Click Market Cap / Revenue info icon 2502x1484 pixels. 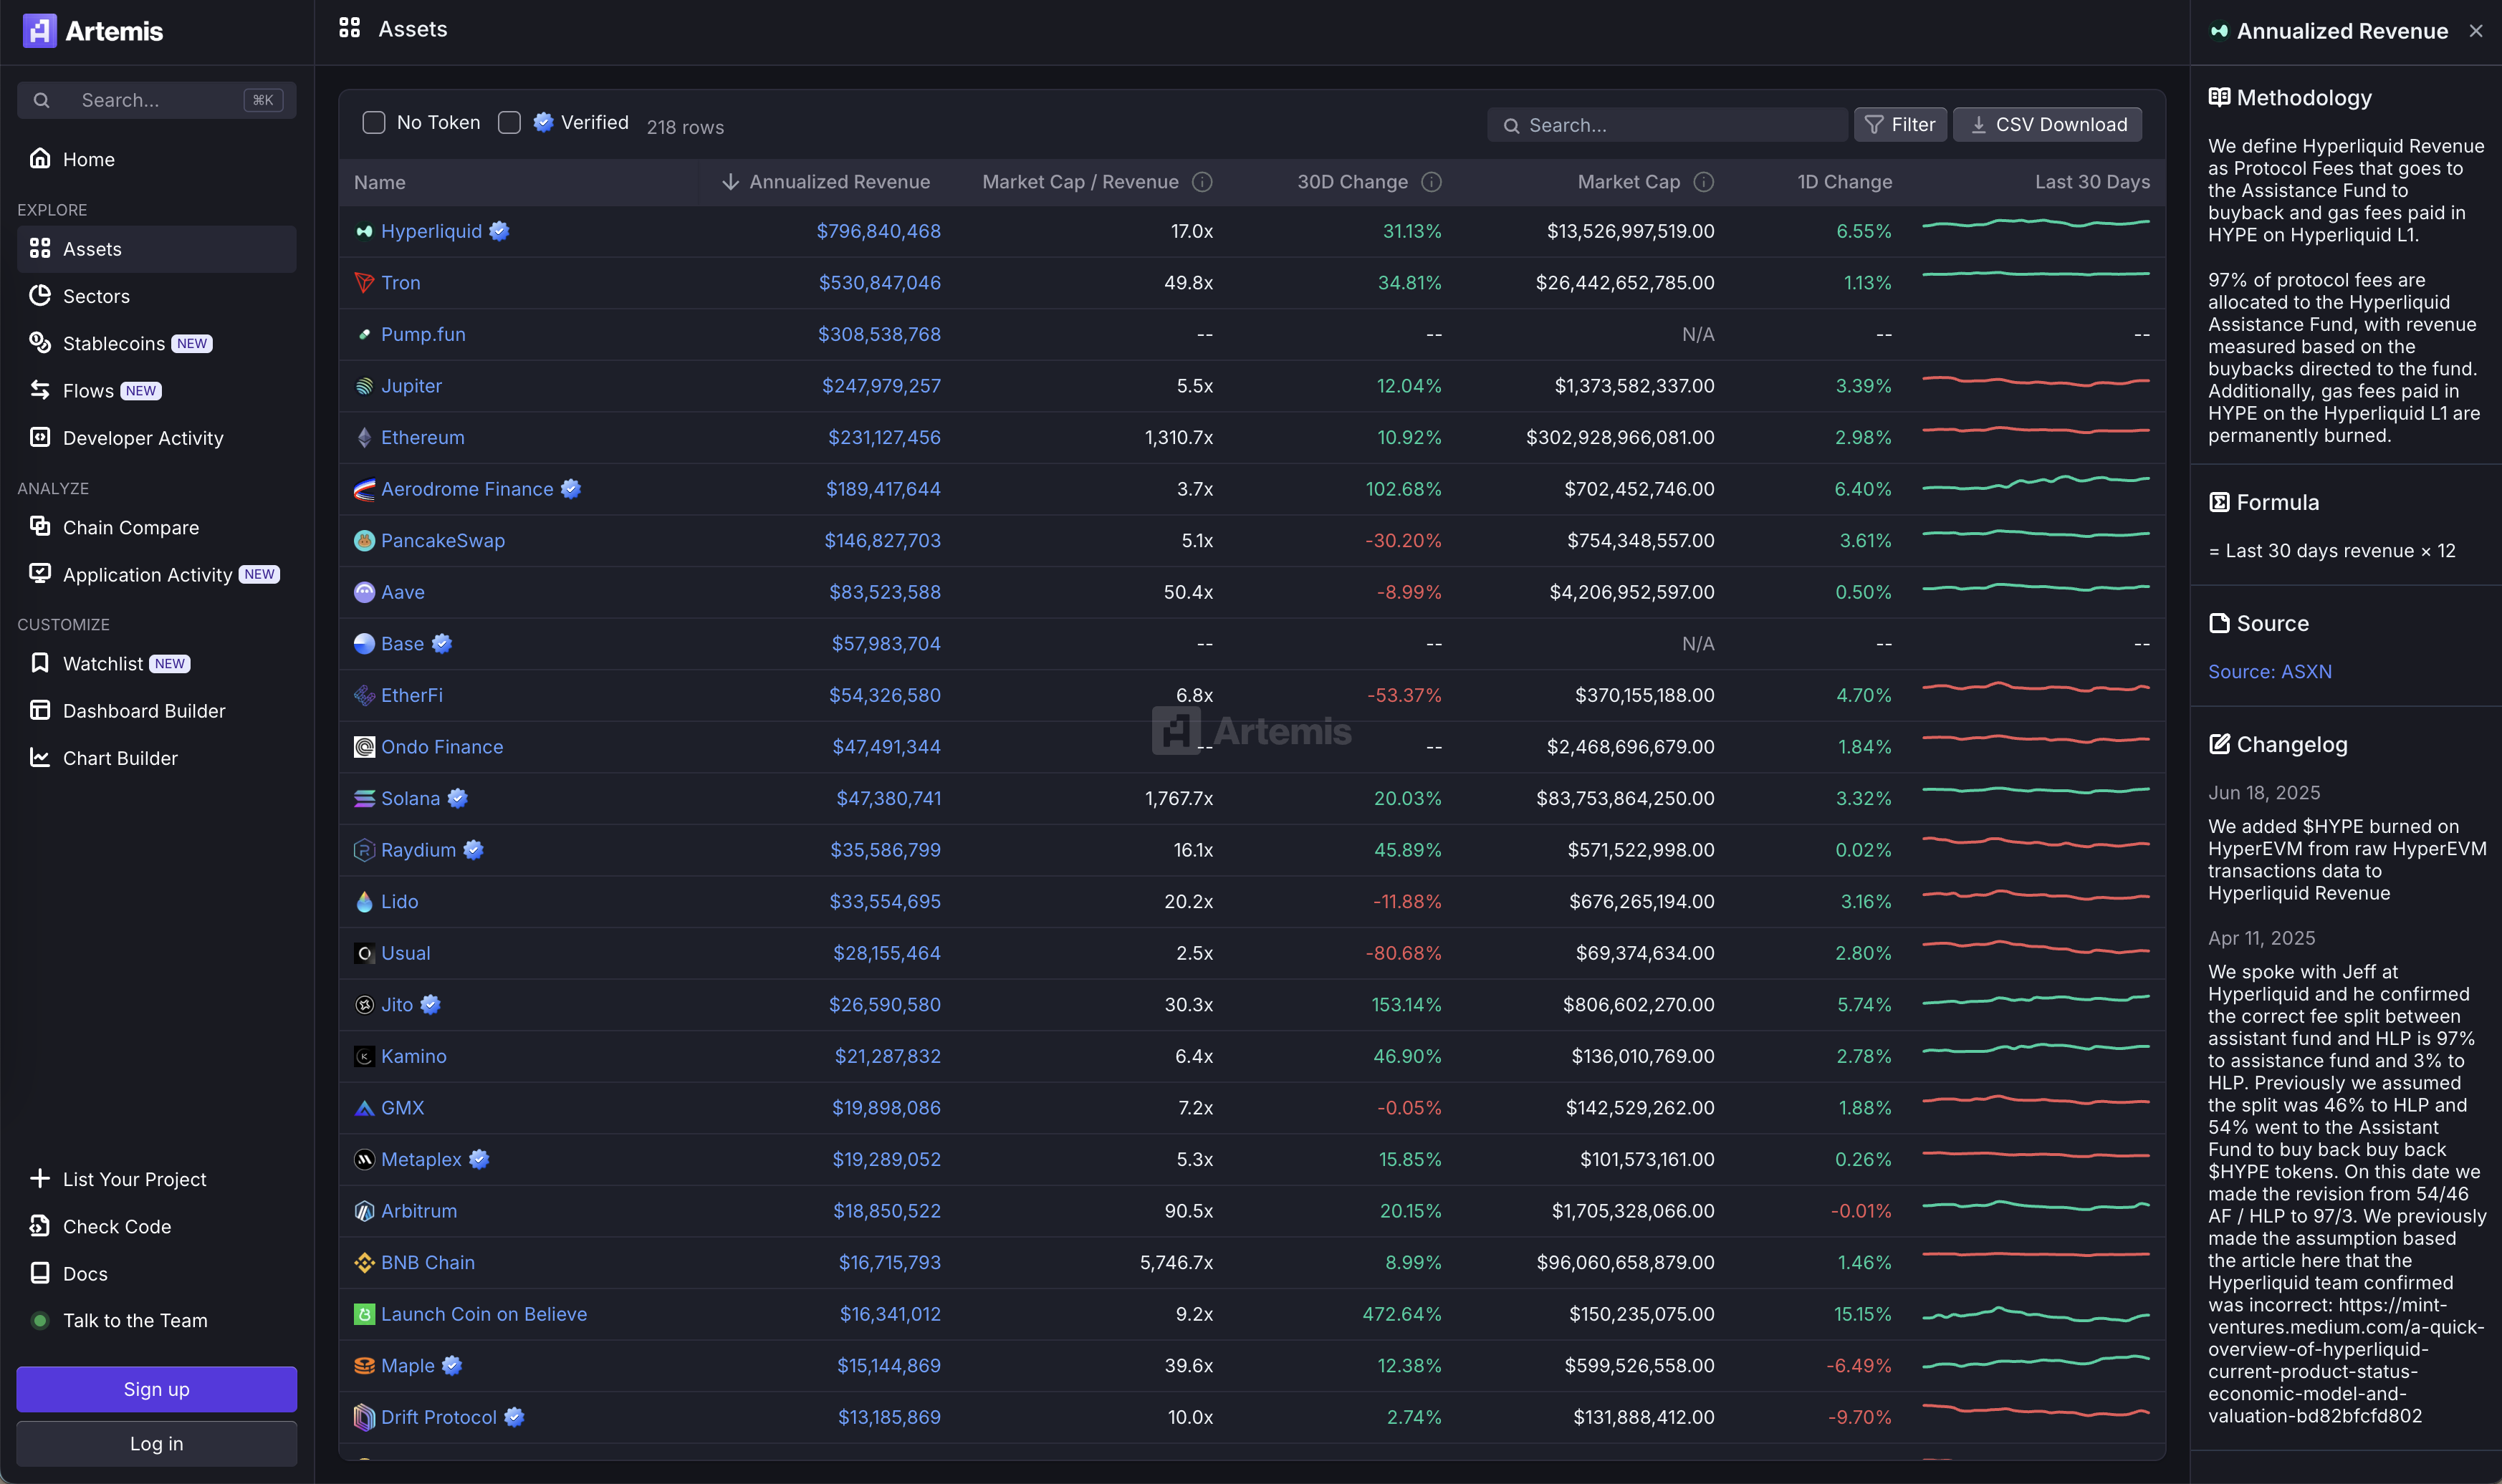tap(1202, 182)
